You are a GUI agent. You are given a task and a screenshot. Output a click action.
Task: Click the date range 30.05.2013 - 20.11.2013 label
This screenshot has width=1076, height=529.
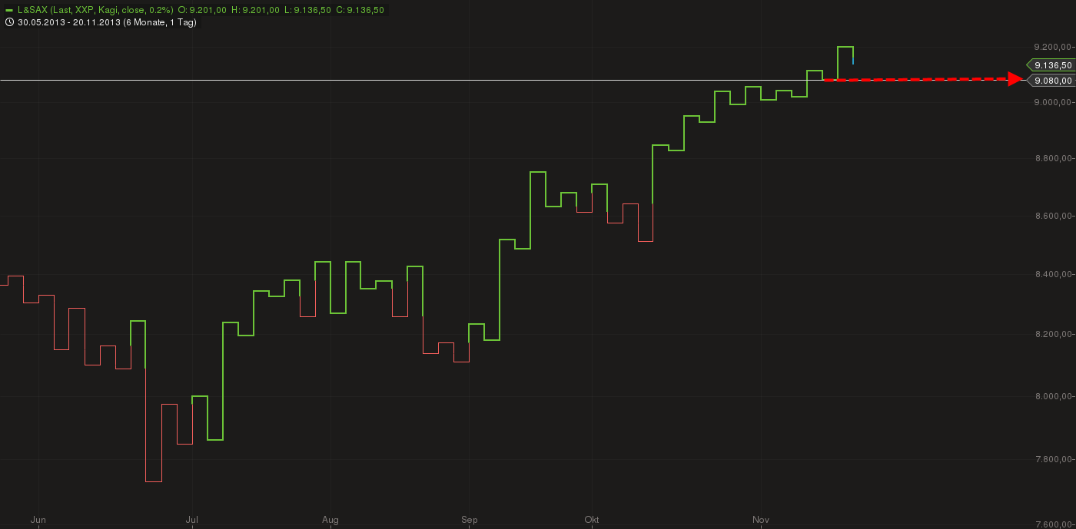(107, 22)
